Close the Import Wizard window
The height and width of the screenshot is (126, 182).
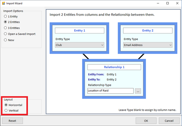coord(177,3)
